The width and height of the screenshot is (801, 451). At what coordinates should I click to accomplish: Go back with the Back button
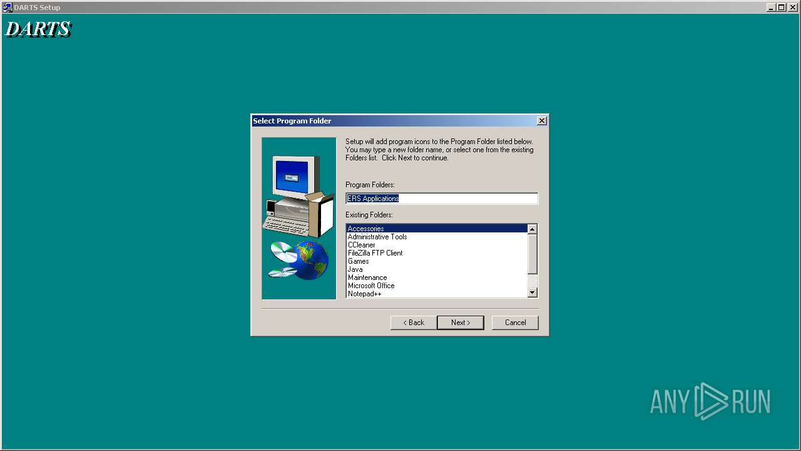tap(414, 323)
